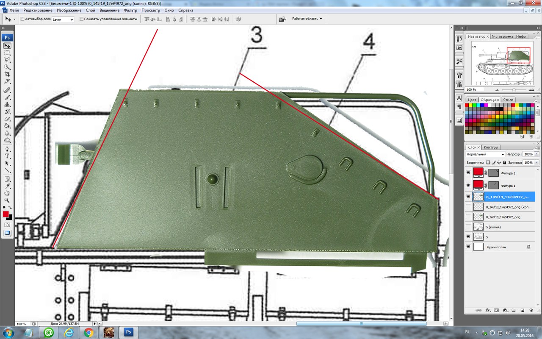Open the Фильтр menu

tap(130, 10)
